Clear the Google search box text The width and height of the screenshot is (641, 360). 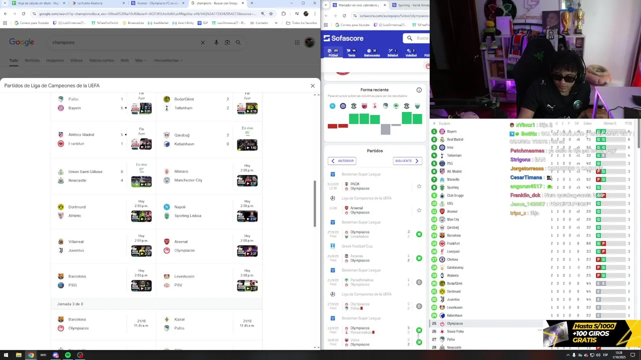pyautogui.click(x=203, y=42)
